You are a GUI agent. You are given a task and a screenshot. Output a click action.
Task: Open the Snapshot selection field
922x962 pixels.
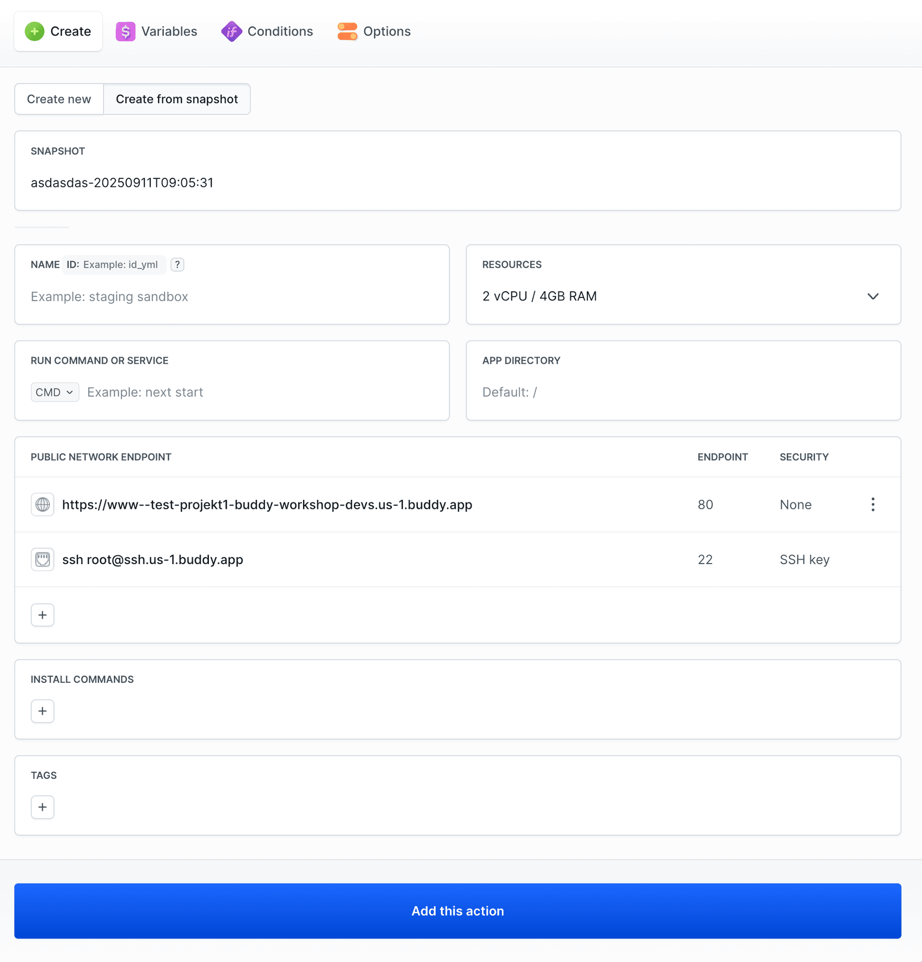coord(457,183)
